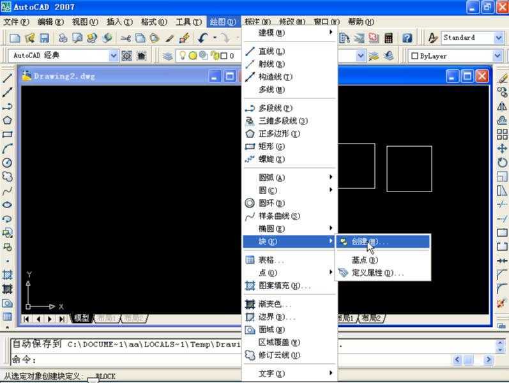Choose 创建 in the block submenu
This screenshot has height=383, width=509.
coord(383,241)
